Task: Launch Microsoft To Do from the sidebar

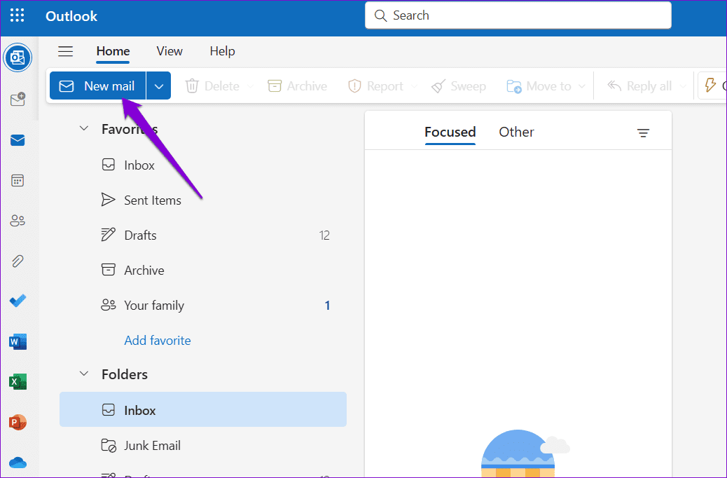Action: click(18, 301)
